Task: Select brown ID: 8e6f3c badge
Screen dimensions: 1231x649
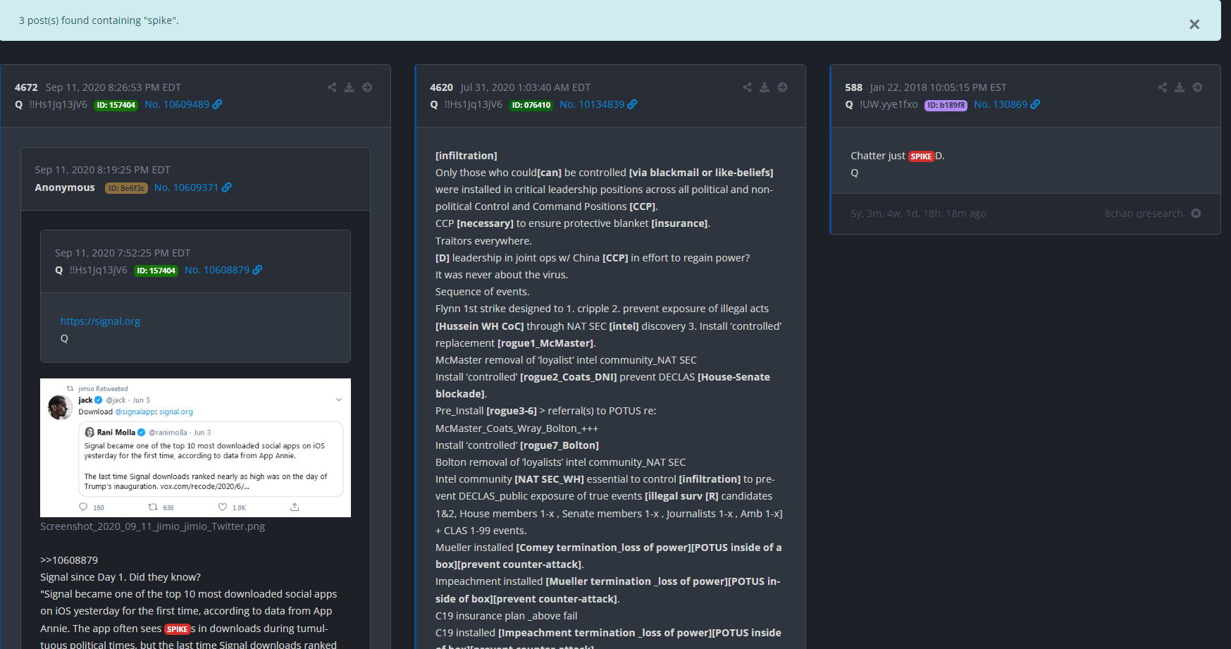Action: [126, 188]
